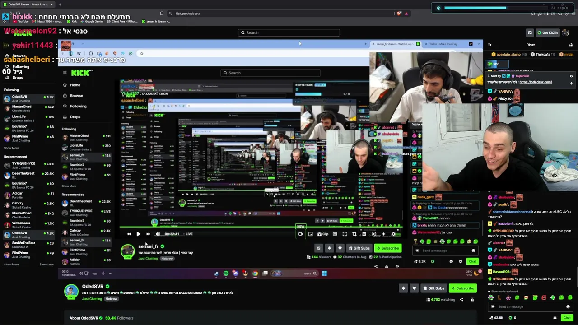Click fast-forward in streamed sensei_fr player
The image size is (578, 325).
[148, 234]
